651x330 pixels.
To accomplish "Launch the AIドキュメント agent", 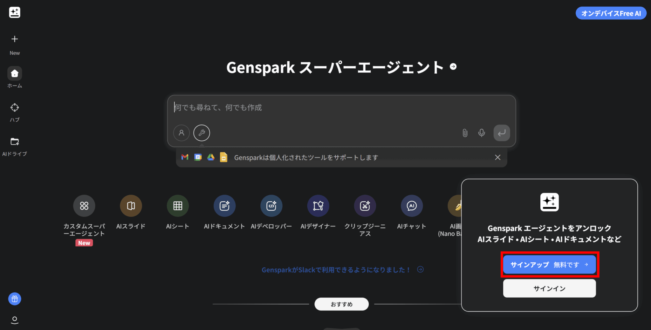I will click(224, 206).
